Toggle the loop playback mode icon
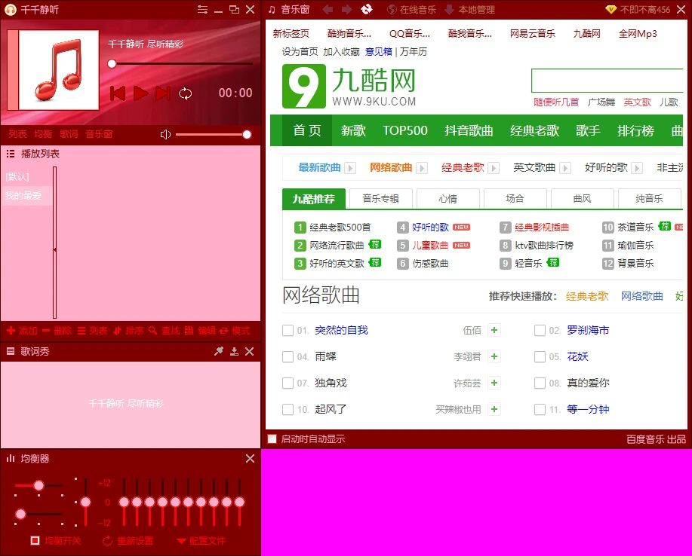Viewport: 692px width, 556px height. click(186, 93)
